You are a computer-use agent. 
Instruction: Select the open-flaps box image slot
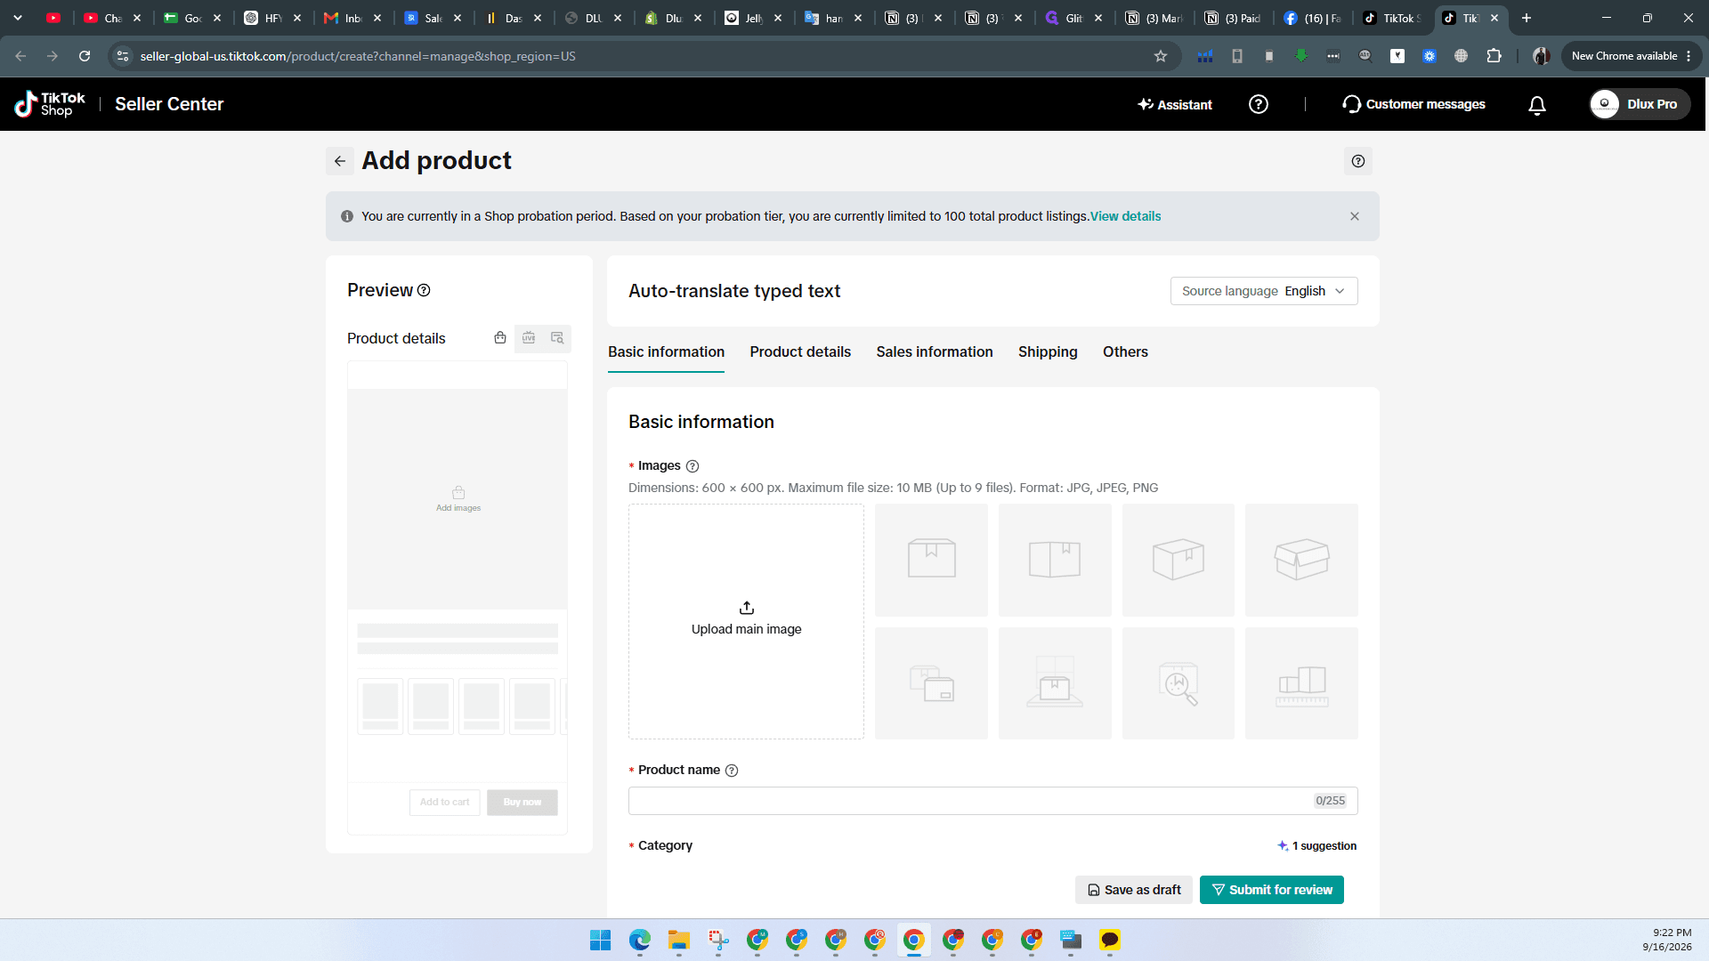1301,560
